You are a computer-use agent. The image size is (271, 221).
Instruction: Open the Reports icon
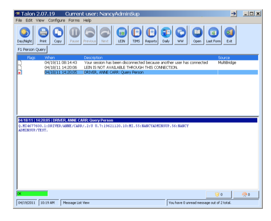pyautogui.click(x=151, y=35)
